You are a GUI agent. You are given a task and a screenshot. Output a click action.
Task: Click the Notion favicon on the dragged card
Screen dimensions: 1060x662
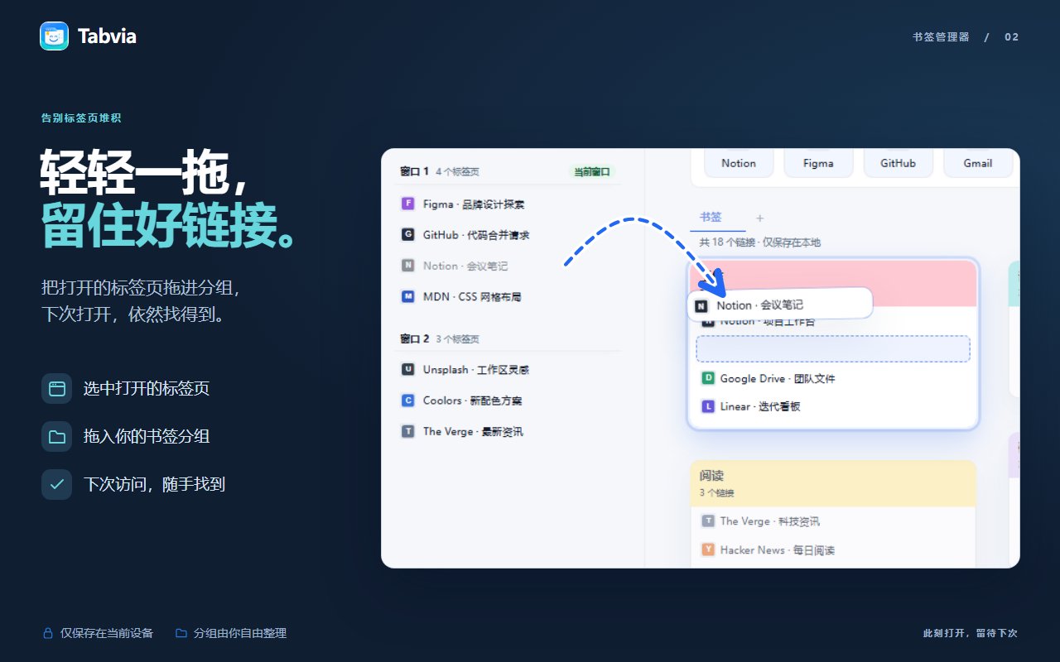[701, 305]
